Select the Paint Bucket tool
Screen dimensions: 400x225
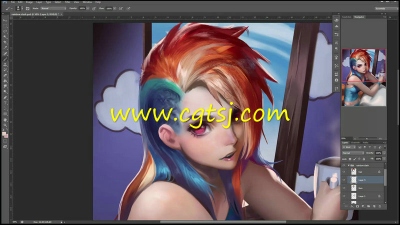click(5, 81)
